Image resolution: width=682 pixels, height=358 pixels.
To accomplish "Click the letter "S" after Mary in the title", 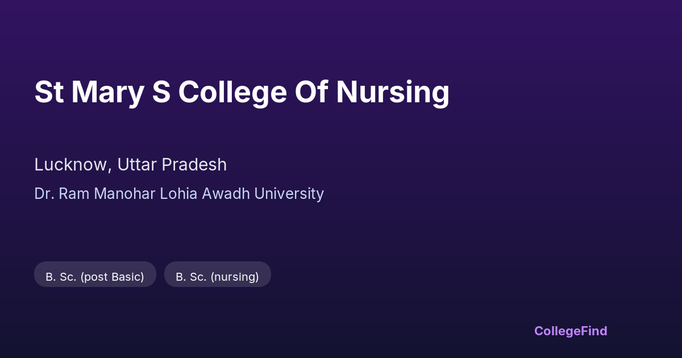I will pos(161,92).
